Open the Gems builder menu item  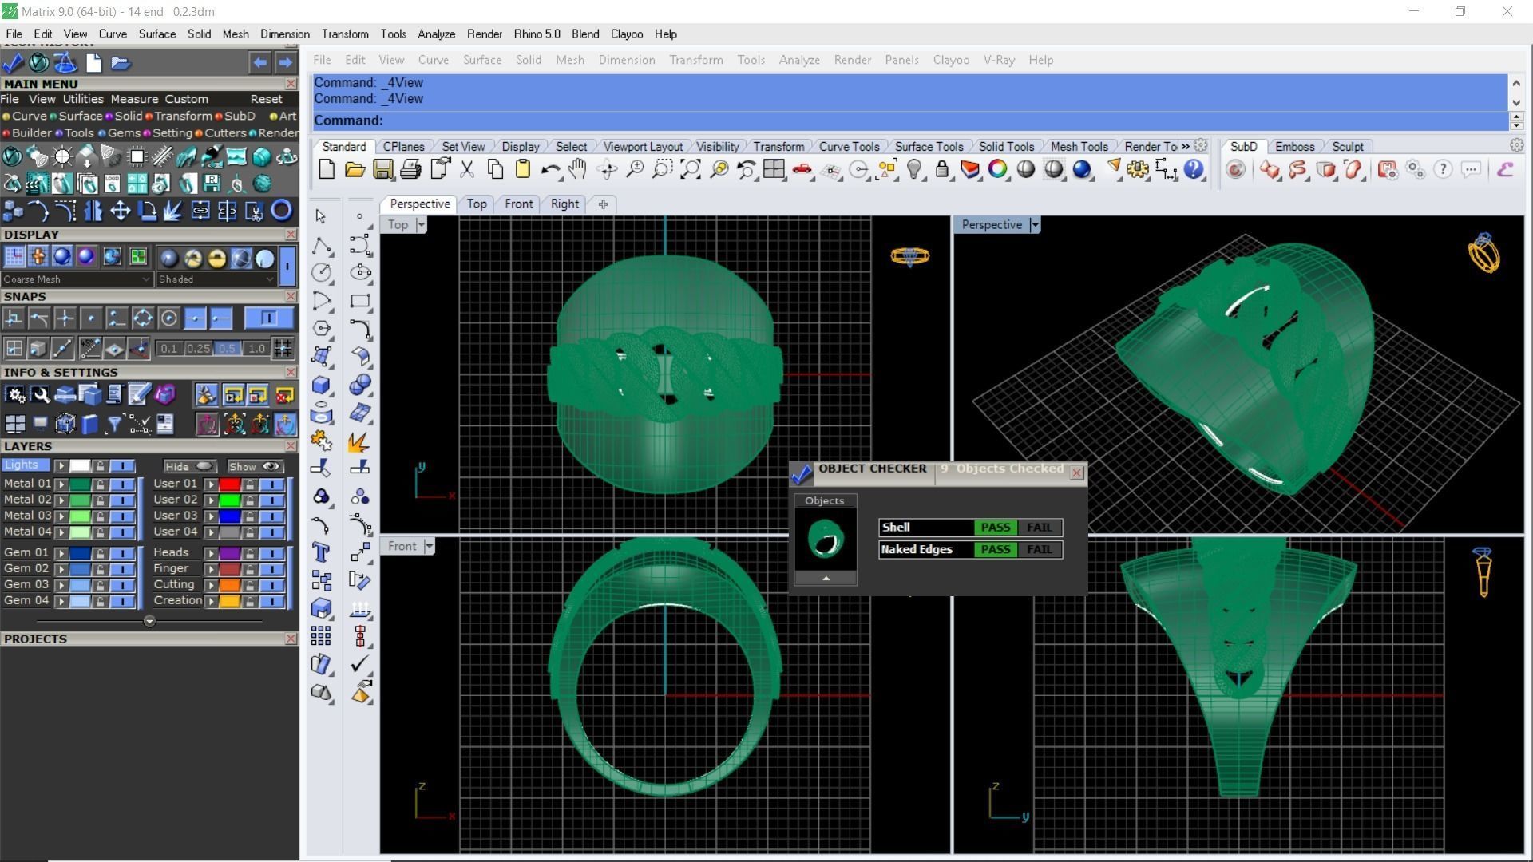click(124, 133)
